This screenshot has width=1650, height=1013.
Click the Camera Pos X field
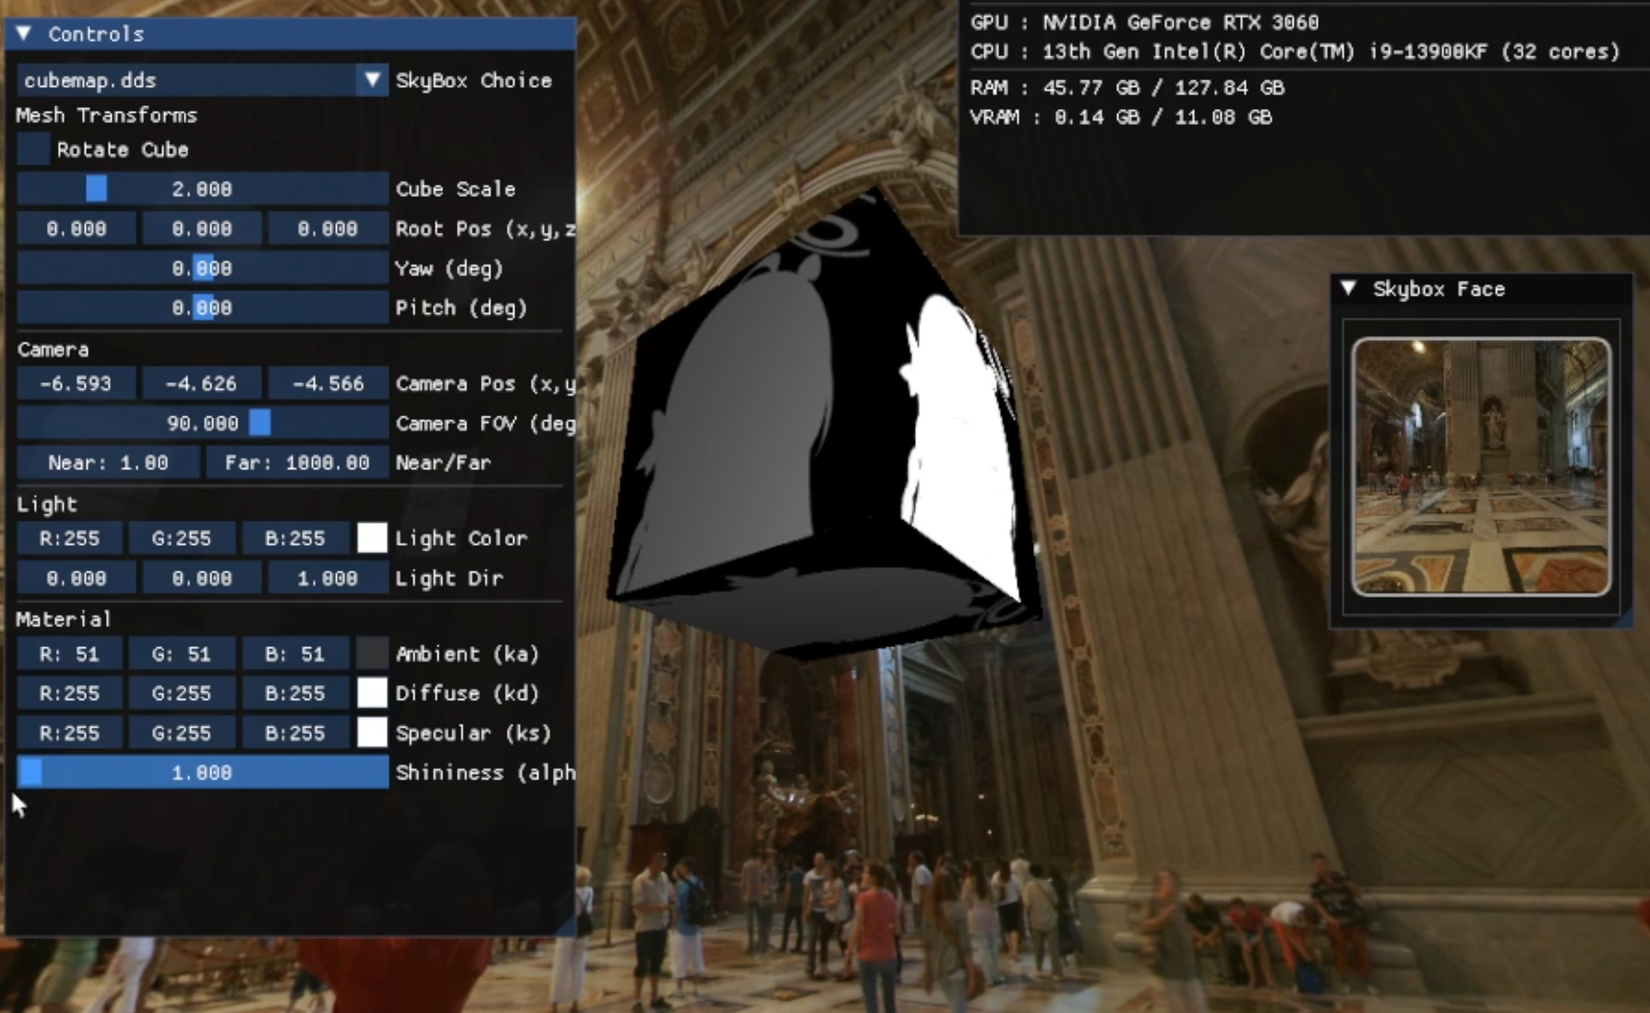pos(76,383)
